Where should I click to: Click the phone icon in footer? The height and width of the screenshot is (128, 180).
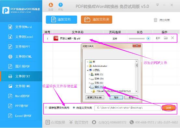[132, 122]
